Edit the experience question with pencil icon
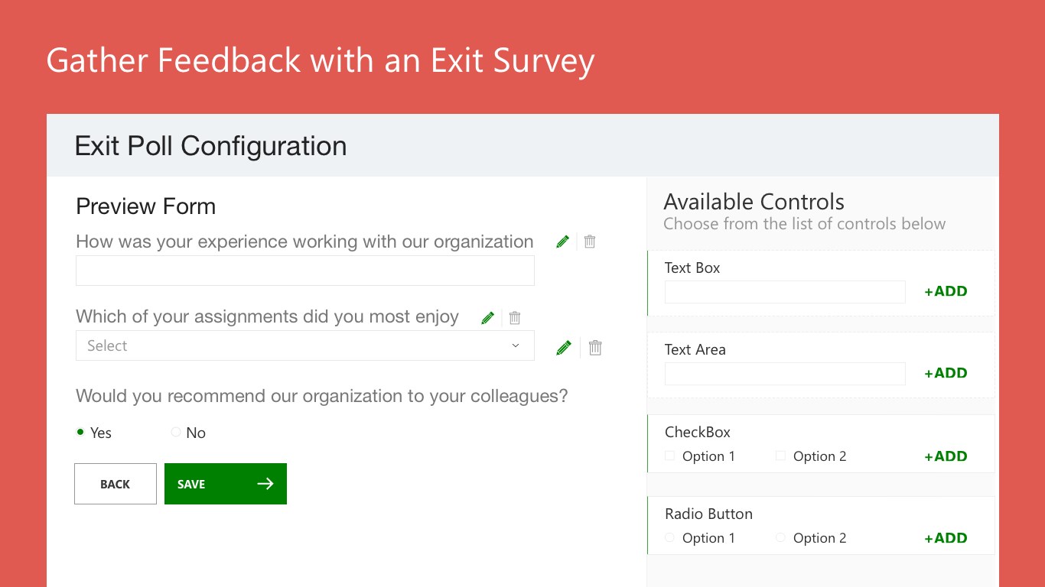This screenshot has height=587, width=1045. coord(563,242)
